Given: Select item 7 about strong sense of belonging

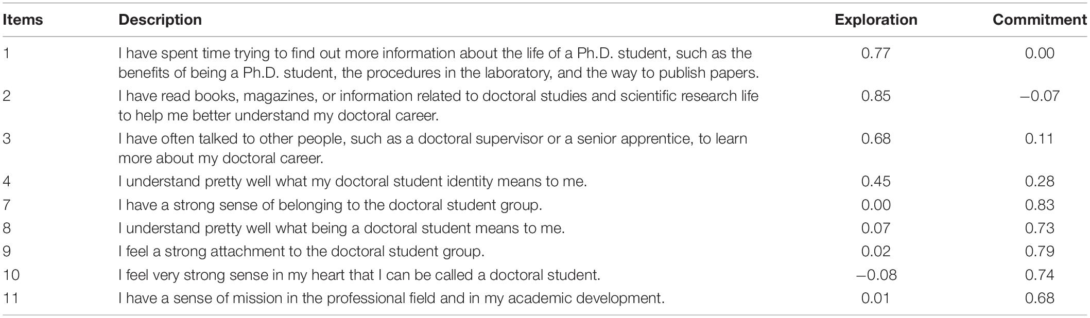Looking at the screenshot, I should (x=330, y=205).
